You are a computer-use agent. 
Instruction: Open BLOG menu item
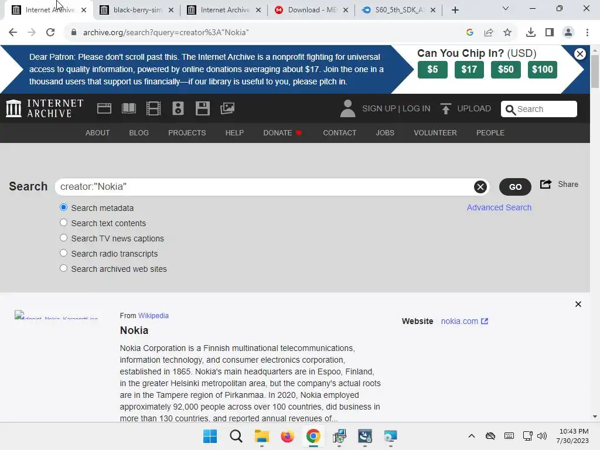[x=139, y=133]
